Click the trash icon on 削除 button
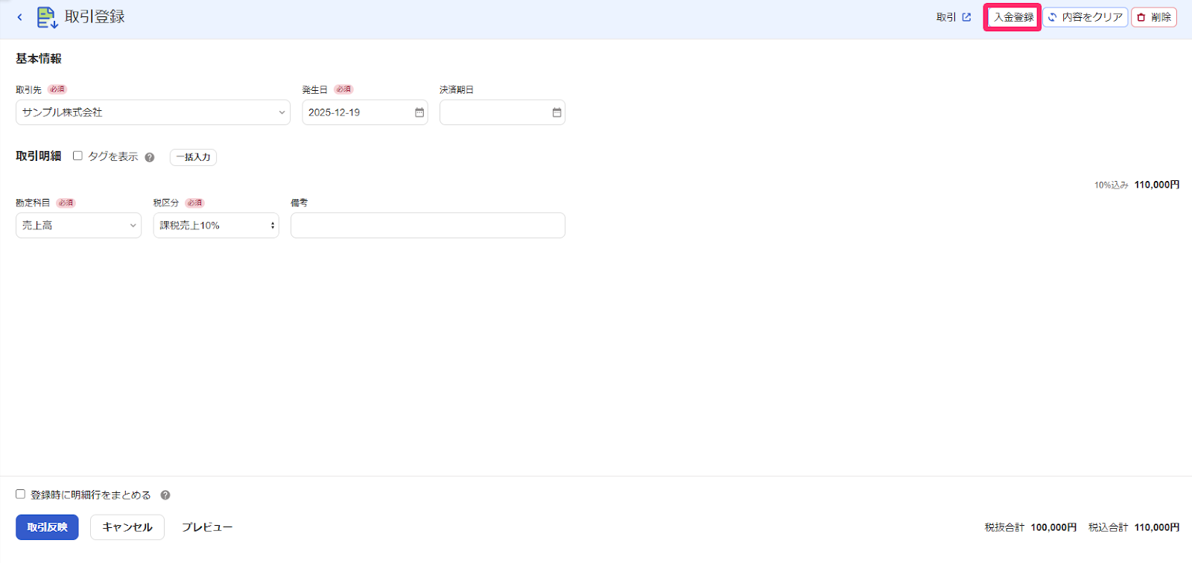Image resolution: width=1192 pixels, height=563 pixels. pyautogui.click(x=1141, y=17)
